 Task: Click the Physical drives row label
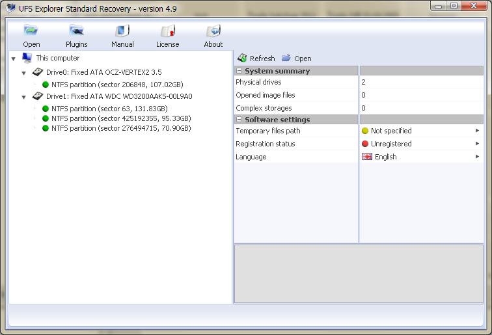[258, 82]
